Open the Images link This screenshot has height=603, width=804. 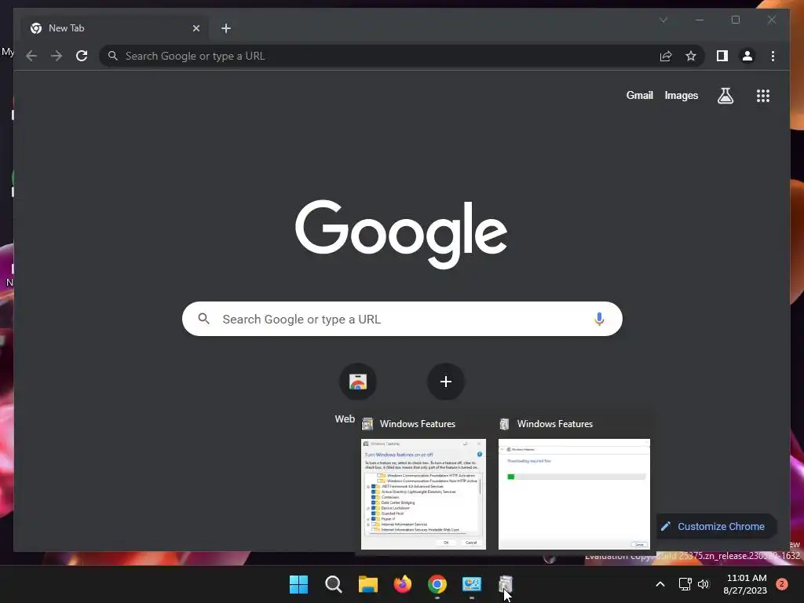click(x=681, y=95)
